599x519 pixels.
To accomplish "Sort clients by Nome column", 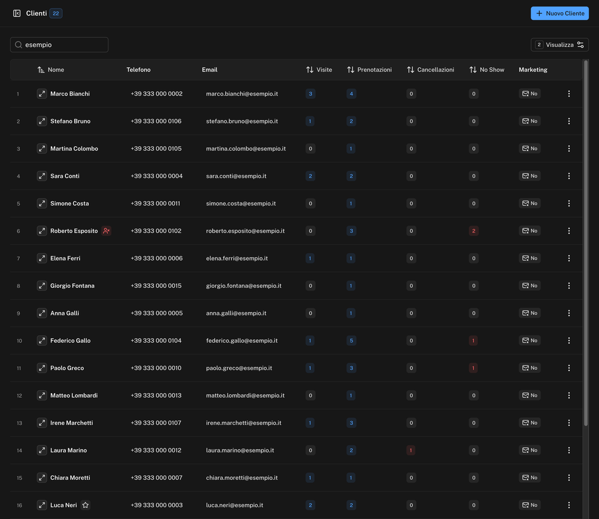I will pos(51,70).
